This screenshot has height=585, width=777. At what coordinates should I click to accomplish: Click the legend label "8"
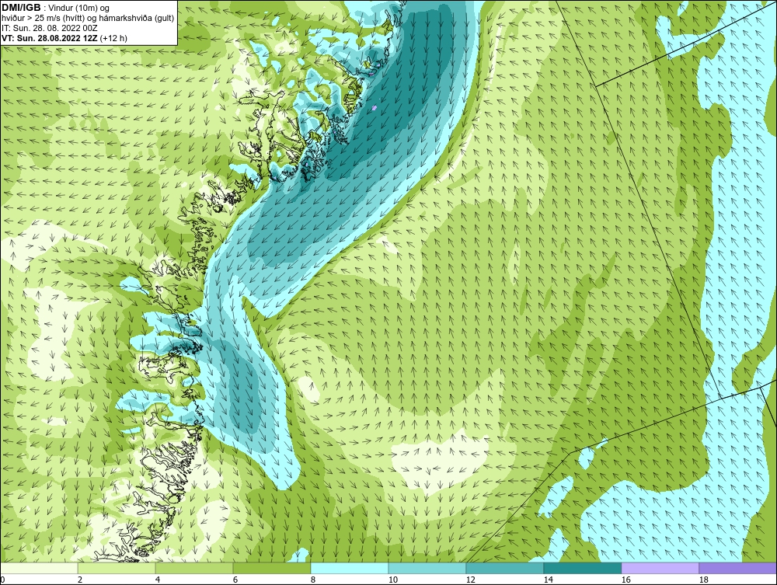pyautogui.click(x=312, y=580)
